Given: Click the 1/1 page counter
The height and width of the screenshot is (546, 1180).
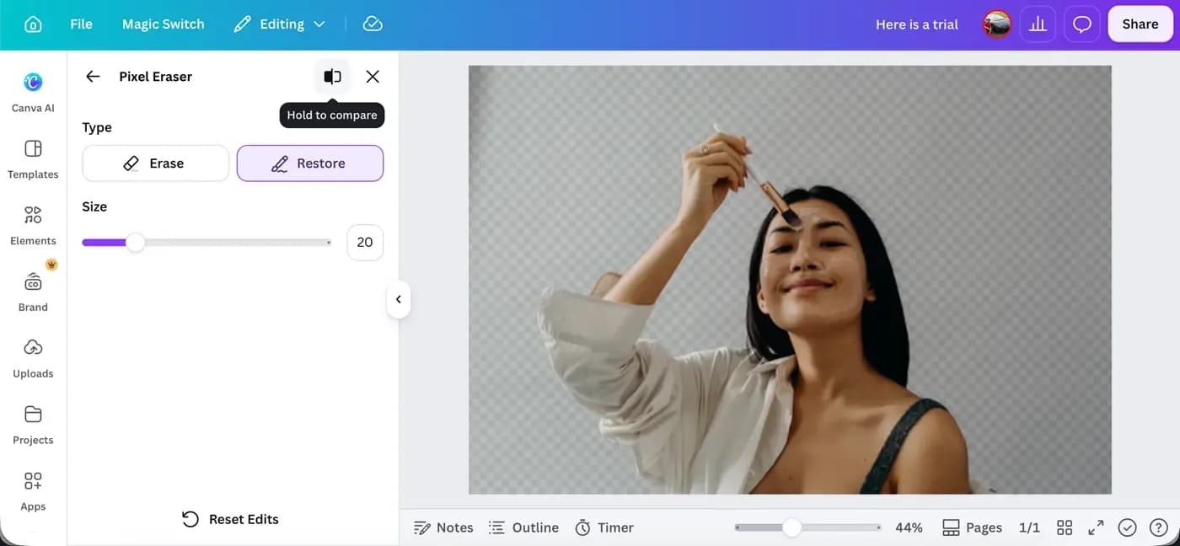Looking at the screenshot, I should pyautogui.click(x=1029, y=527).
